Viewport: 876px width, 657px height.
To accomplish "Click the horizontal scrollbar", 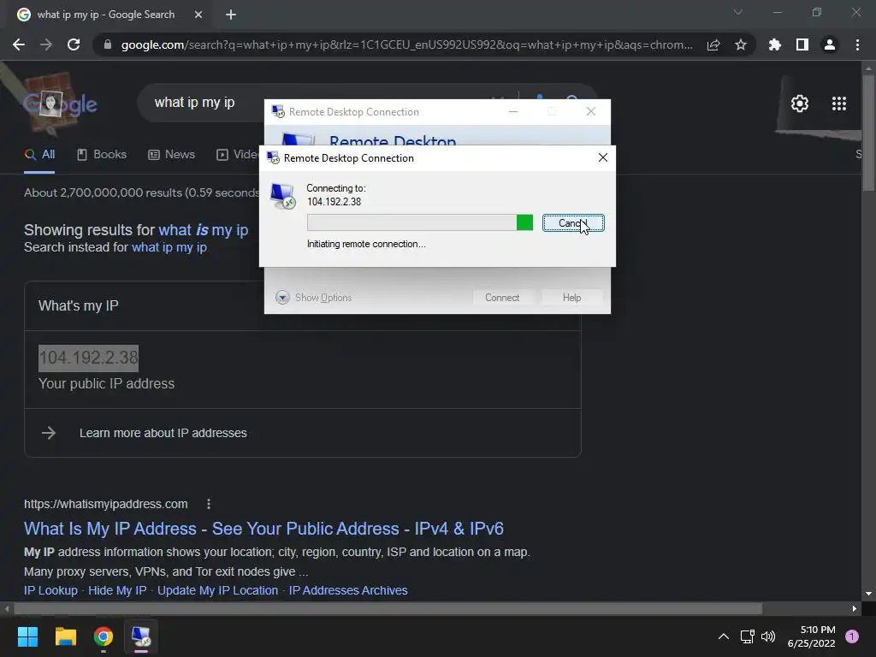I will pos(388,608).
